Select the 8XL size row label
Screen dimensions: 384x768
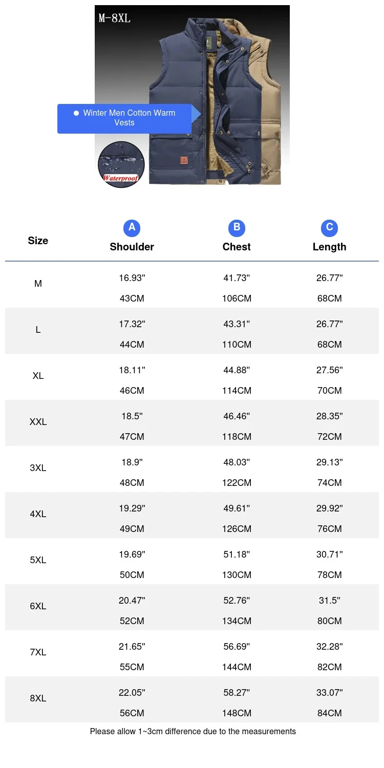(x=38, y=698)
